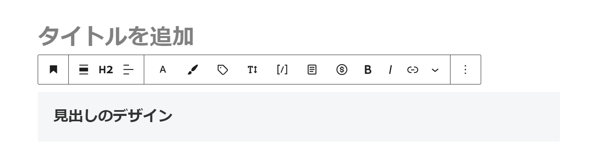Click the 見出しのデザイン heading text
Screen dimensions: 598x154
(113, 115)
